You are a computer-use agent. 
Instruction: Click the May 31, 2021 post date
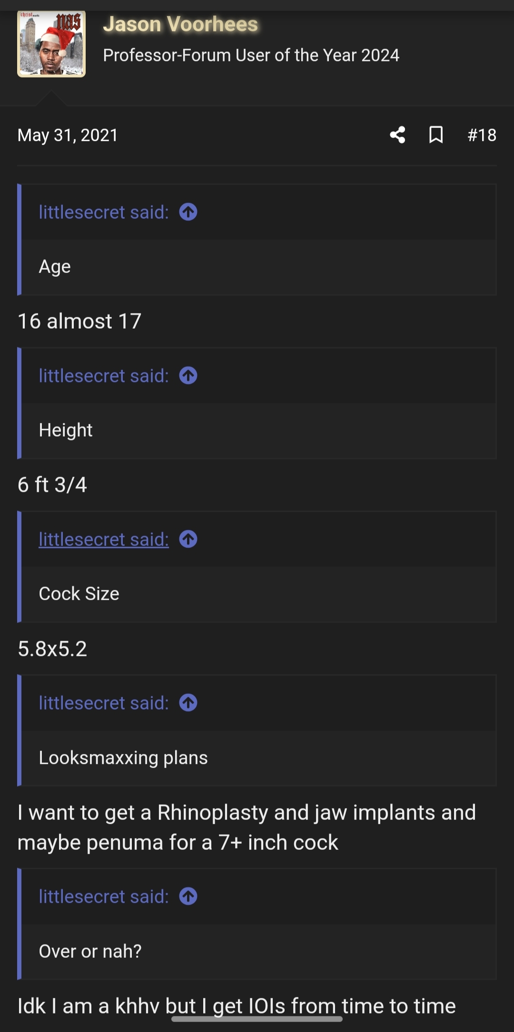68,135
